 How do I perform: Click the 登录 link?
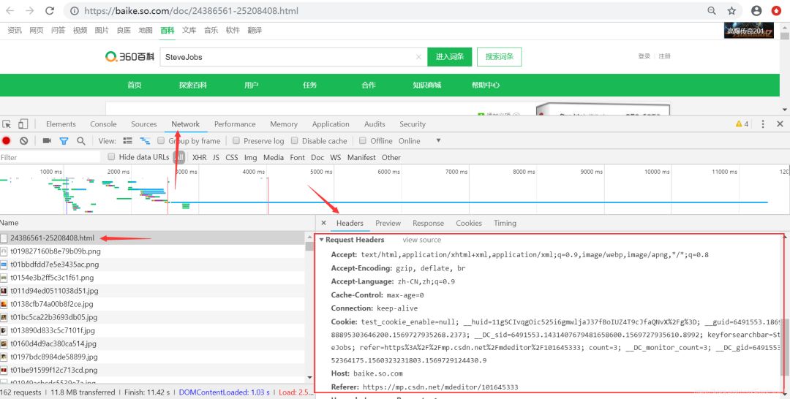[644, 56]
